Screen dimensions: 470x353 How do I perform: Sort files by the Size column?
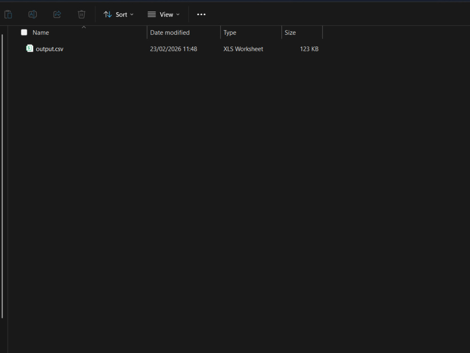coord(290,32)
